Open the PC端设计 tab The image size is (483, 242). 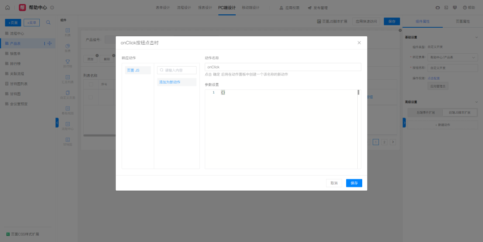pos(227,8)
